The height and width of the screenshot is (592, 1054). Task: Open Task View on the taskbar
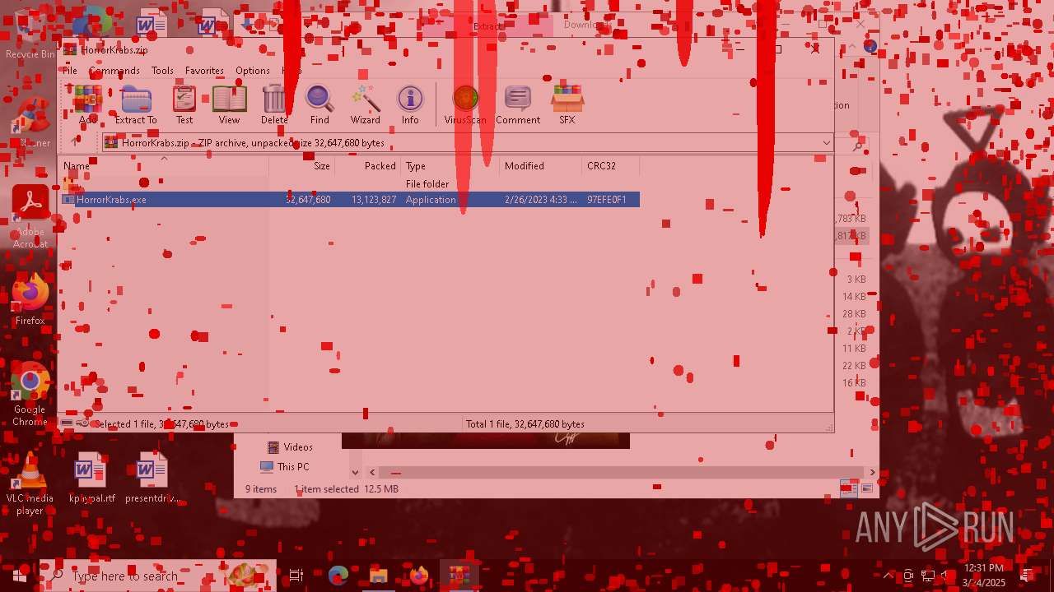(x=296, y=576)
